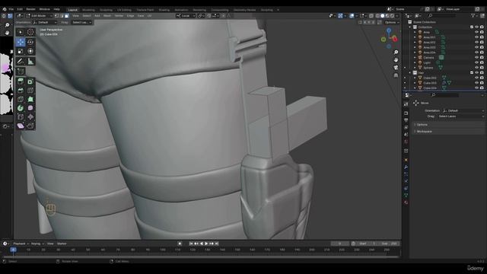
Task: Select the Loop Cut tool
Action: point(30,91)
